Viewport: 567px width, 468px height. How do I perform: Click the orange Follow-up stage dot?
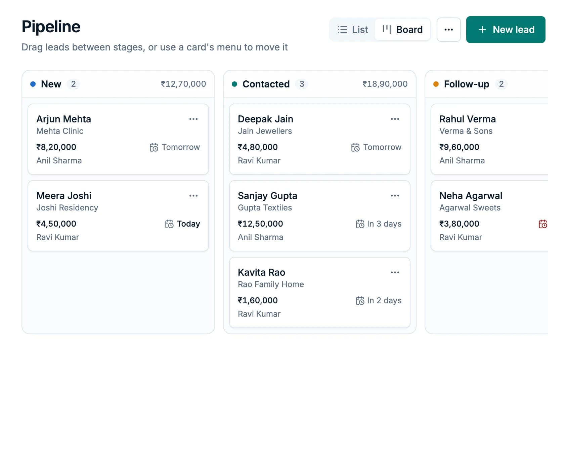[436, 84]
